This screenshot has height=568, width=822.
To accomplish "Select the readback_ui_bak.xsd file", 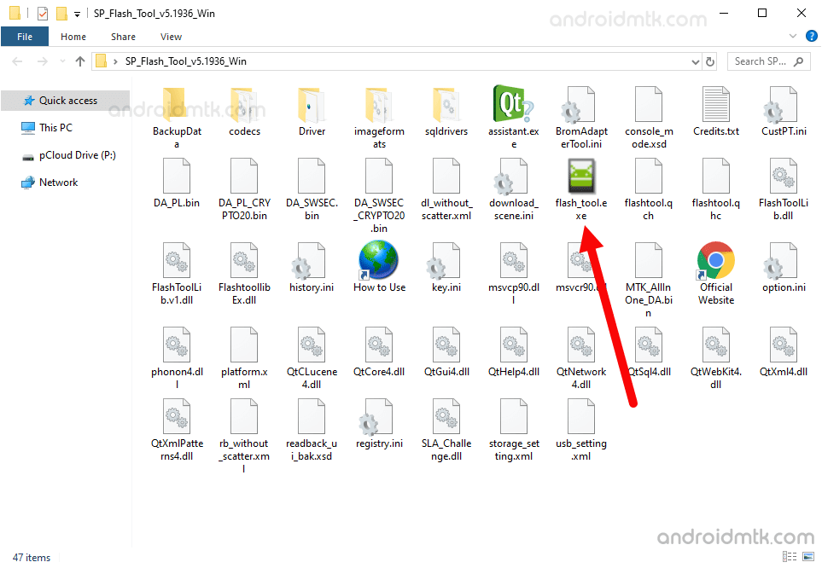I will point(312,430).
